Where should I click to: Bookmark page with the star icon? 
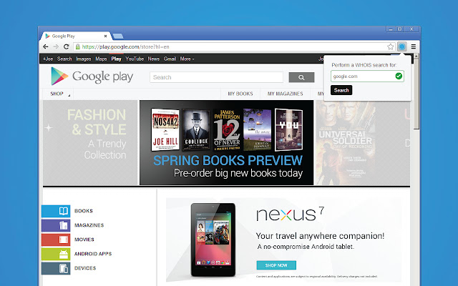click(x=390, y=46)
